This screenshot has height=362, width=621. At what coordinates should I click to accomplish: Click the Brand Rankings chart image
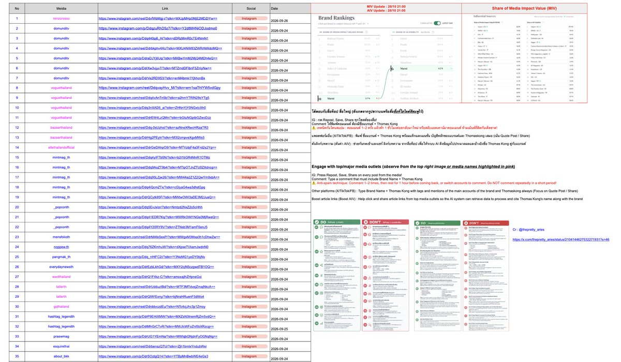click(x=386, y=59)
